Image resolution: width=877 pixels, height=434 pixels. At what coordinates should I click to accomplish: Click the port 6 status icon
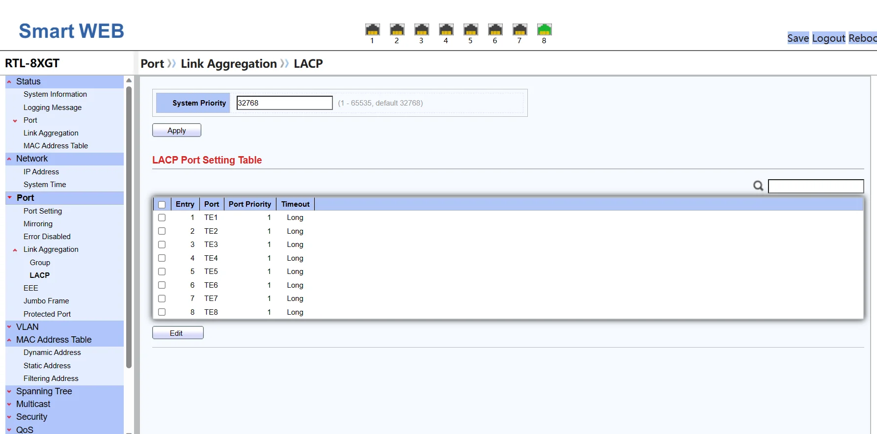[495, 30]
